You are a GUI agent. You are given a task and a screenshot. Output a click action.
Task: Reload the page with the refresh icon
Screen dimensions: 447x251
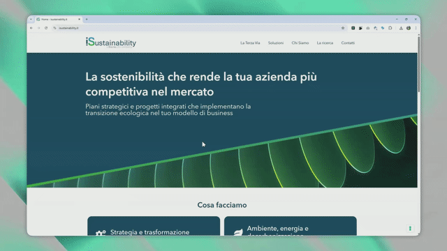coord(46,28)
